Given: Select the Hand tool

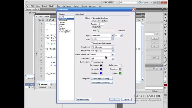Looking at the screenshot, I should click(x=165, y=69).
